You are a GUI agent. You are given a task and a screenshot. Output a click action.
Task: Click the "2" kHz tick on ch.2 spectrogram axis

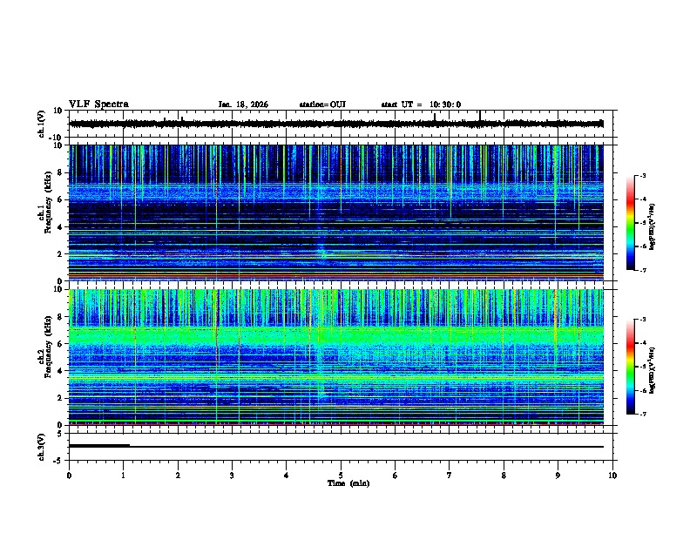click(60, 398)
